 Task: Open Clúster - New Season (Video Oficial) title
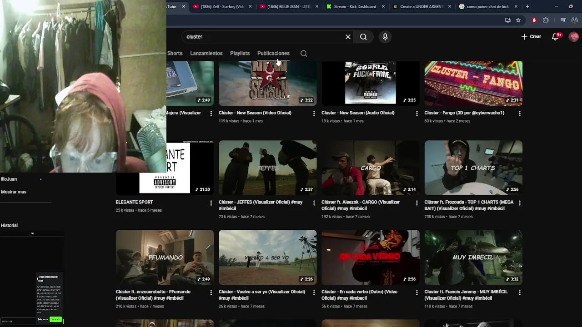pyautogui.click(x=255, y=113)
